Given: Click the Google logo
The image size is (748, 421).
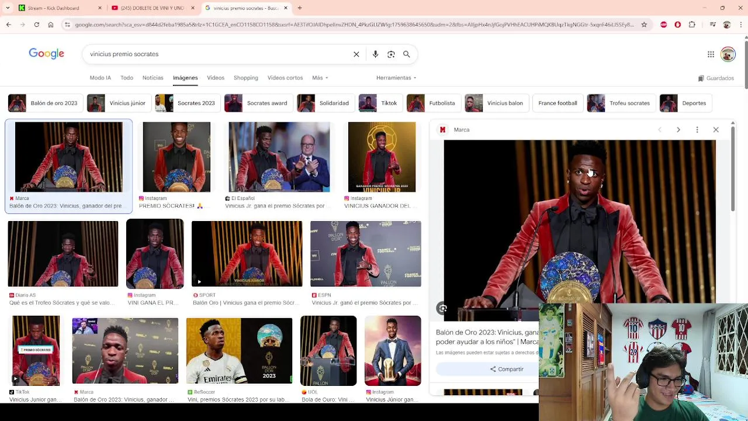Looking at the screenshot, I should [47, 54].
